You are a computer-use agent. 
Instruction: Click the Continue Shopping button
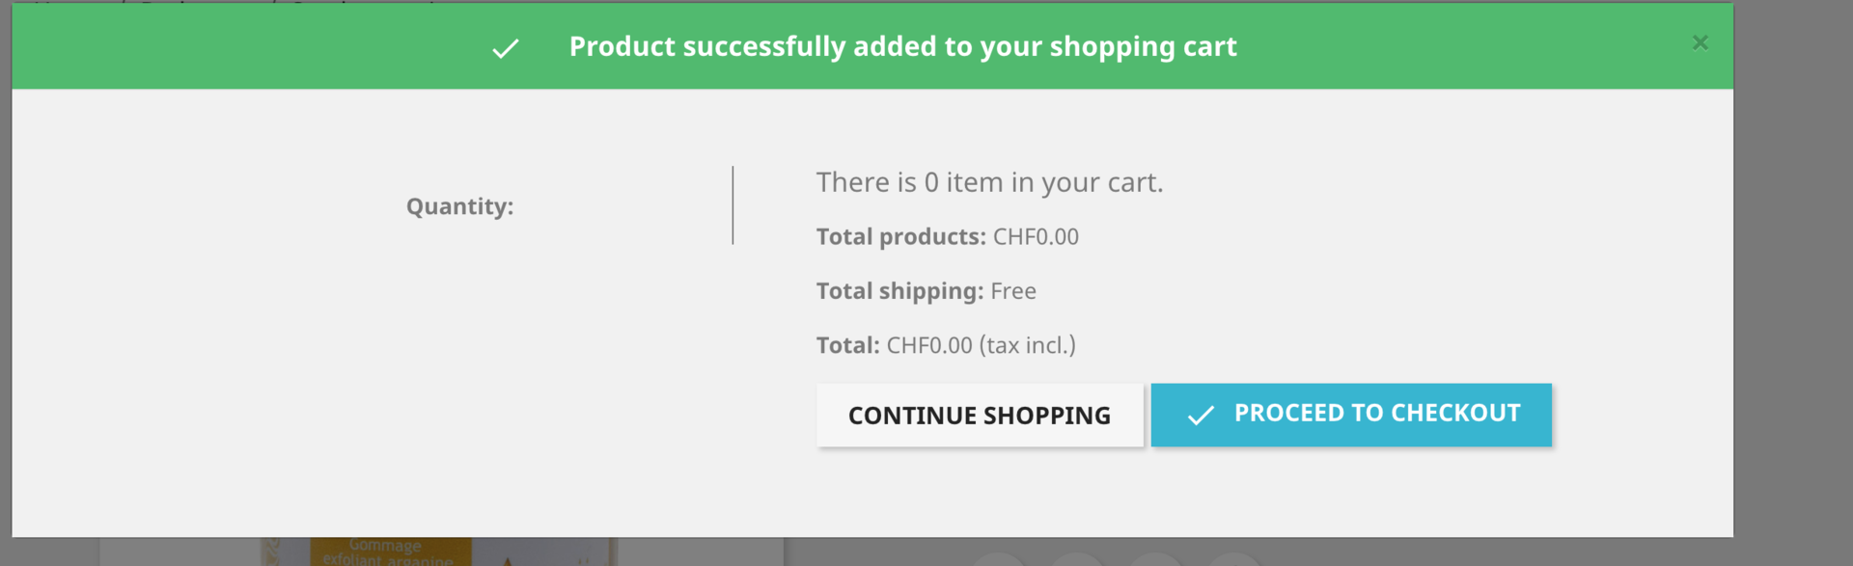point(979,416)
